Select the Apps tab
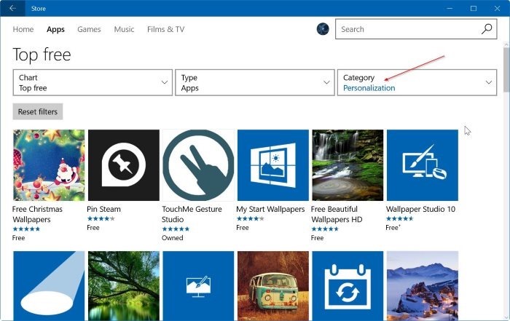This screenshot has height=321, width=510. [x=55, y=29]
